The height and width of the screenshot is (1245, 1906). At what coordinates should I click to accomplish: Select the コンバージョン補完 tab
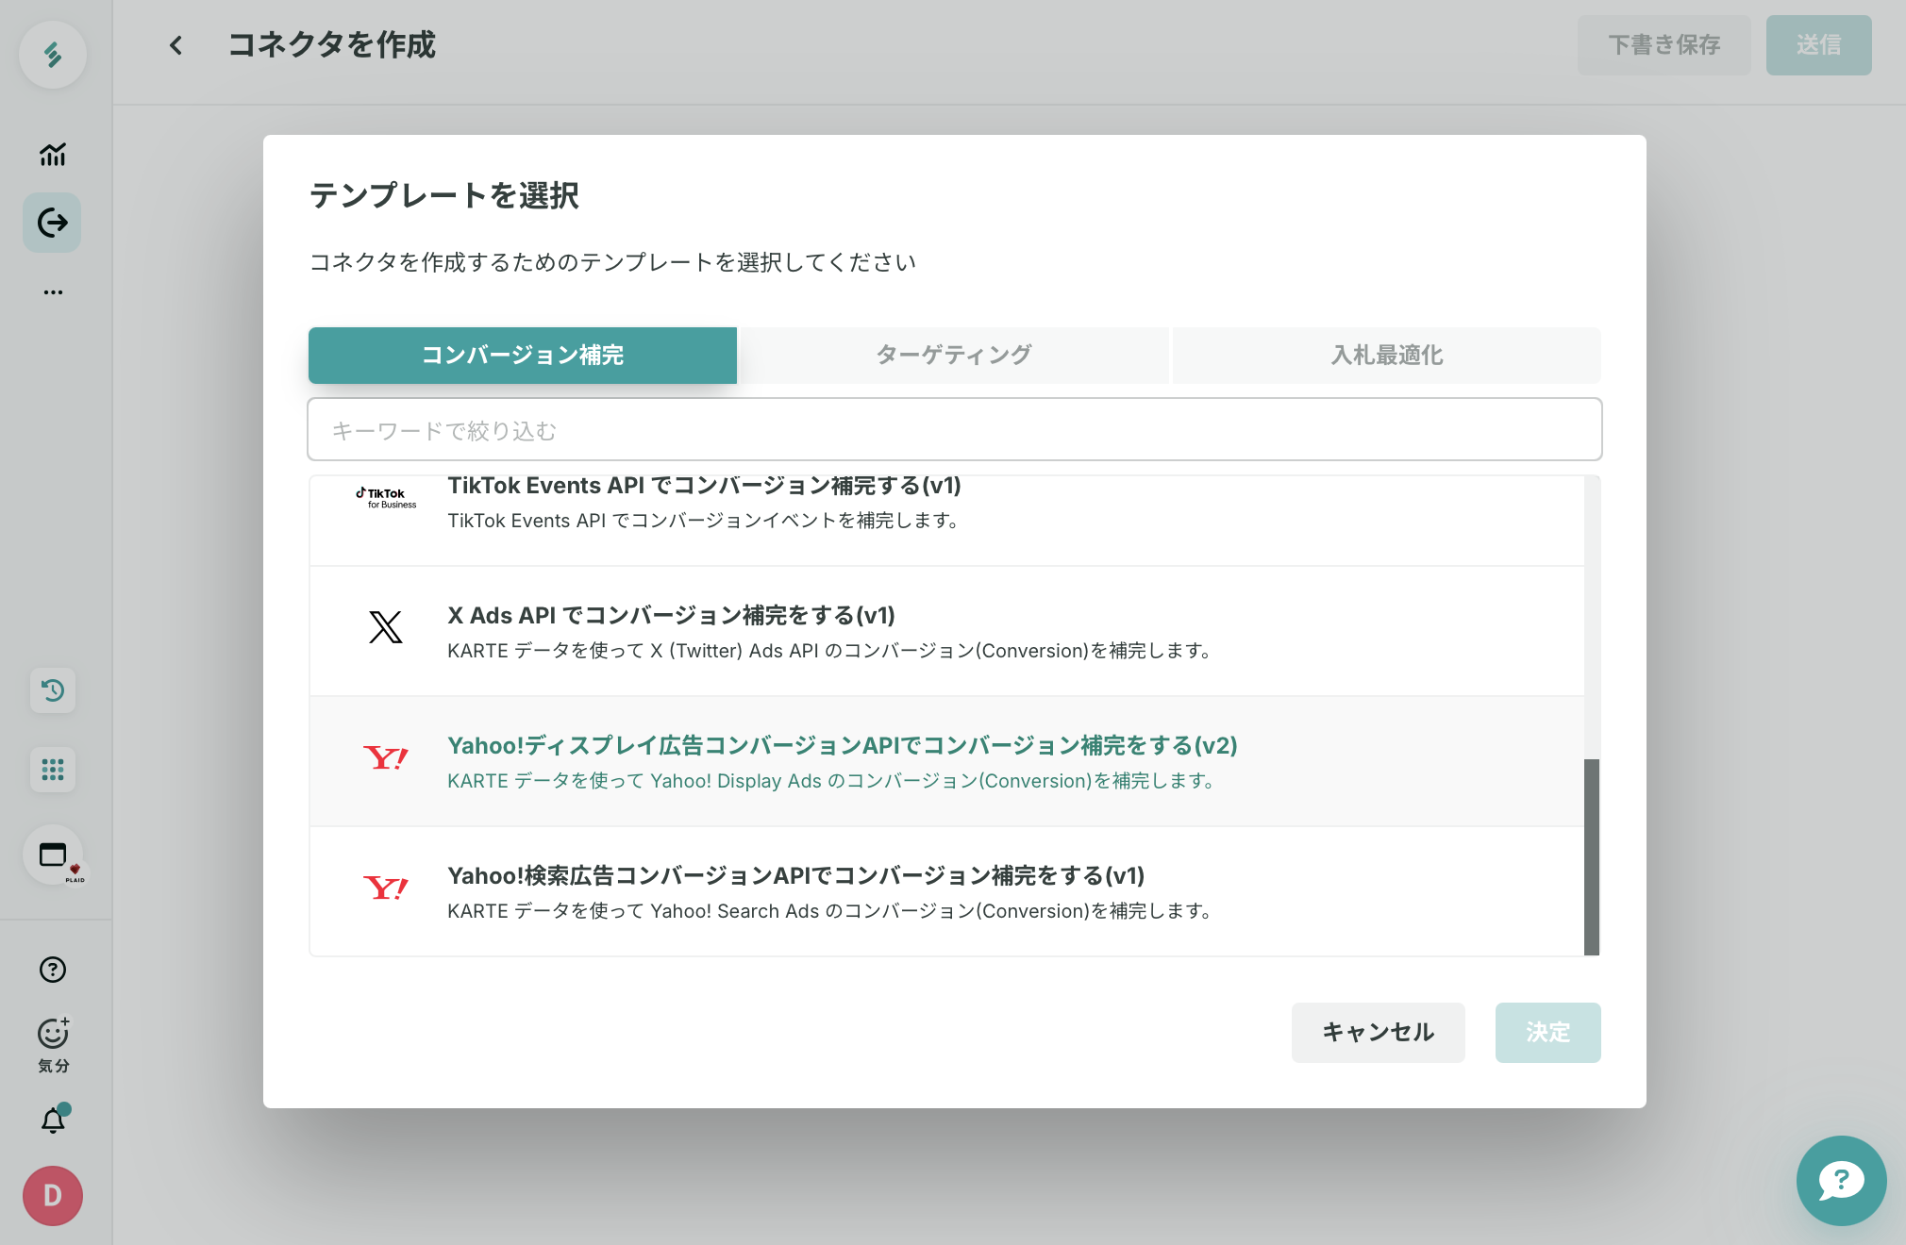[x=522, y=356]
